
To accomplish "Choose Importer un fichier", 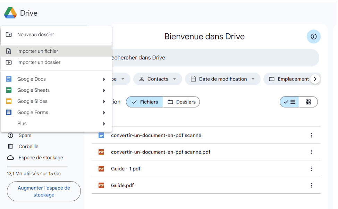I will (x=56, y=51).
